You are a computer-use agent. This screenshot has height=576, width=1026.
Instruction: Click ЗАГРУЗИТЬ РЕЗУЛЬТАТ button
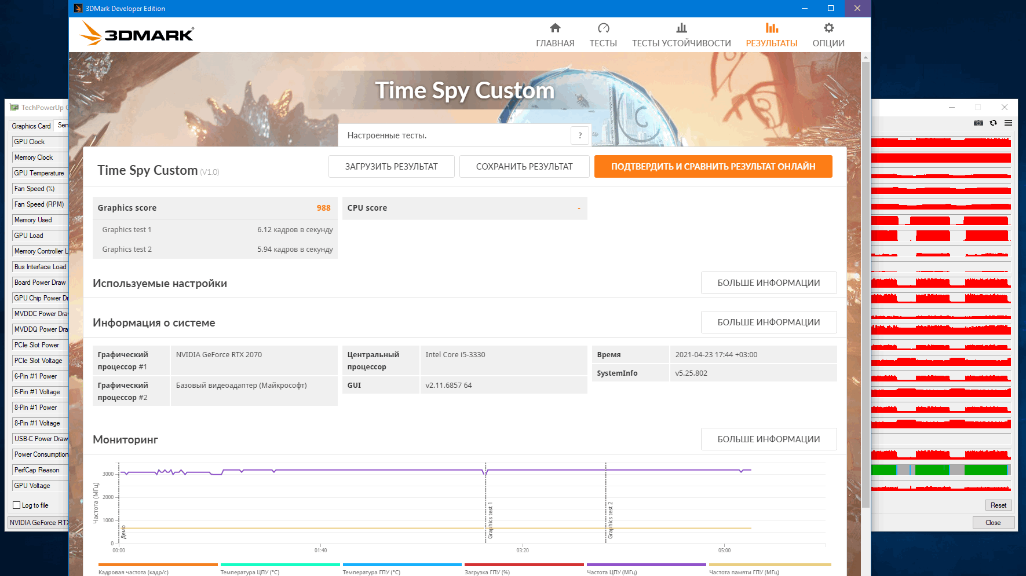(392, 167)
